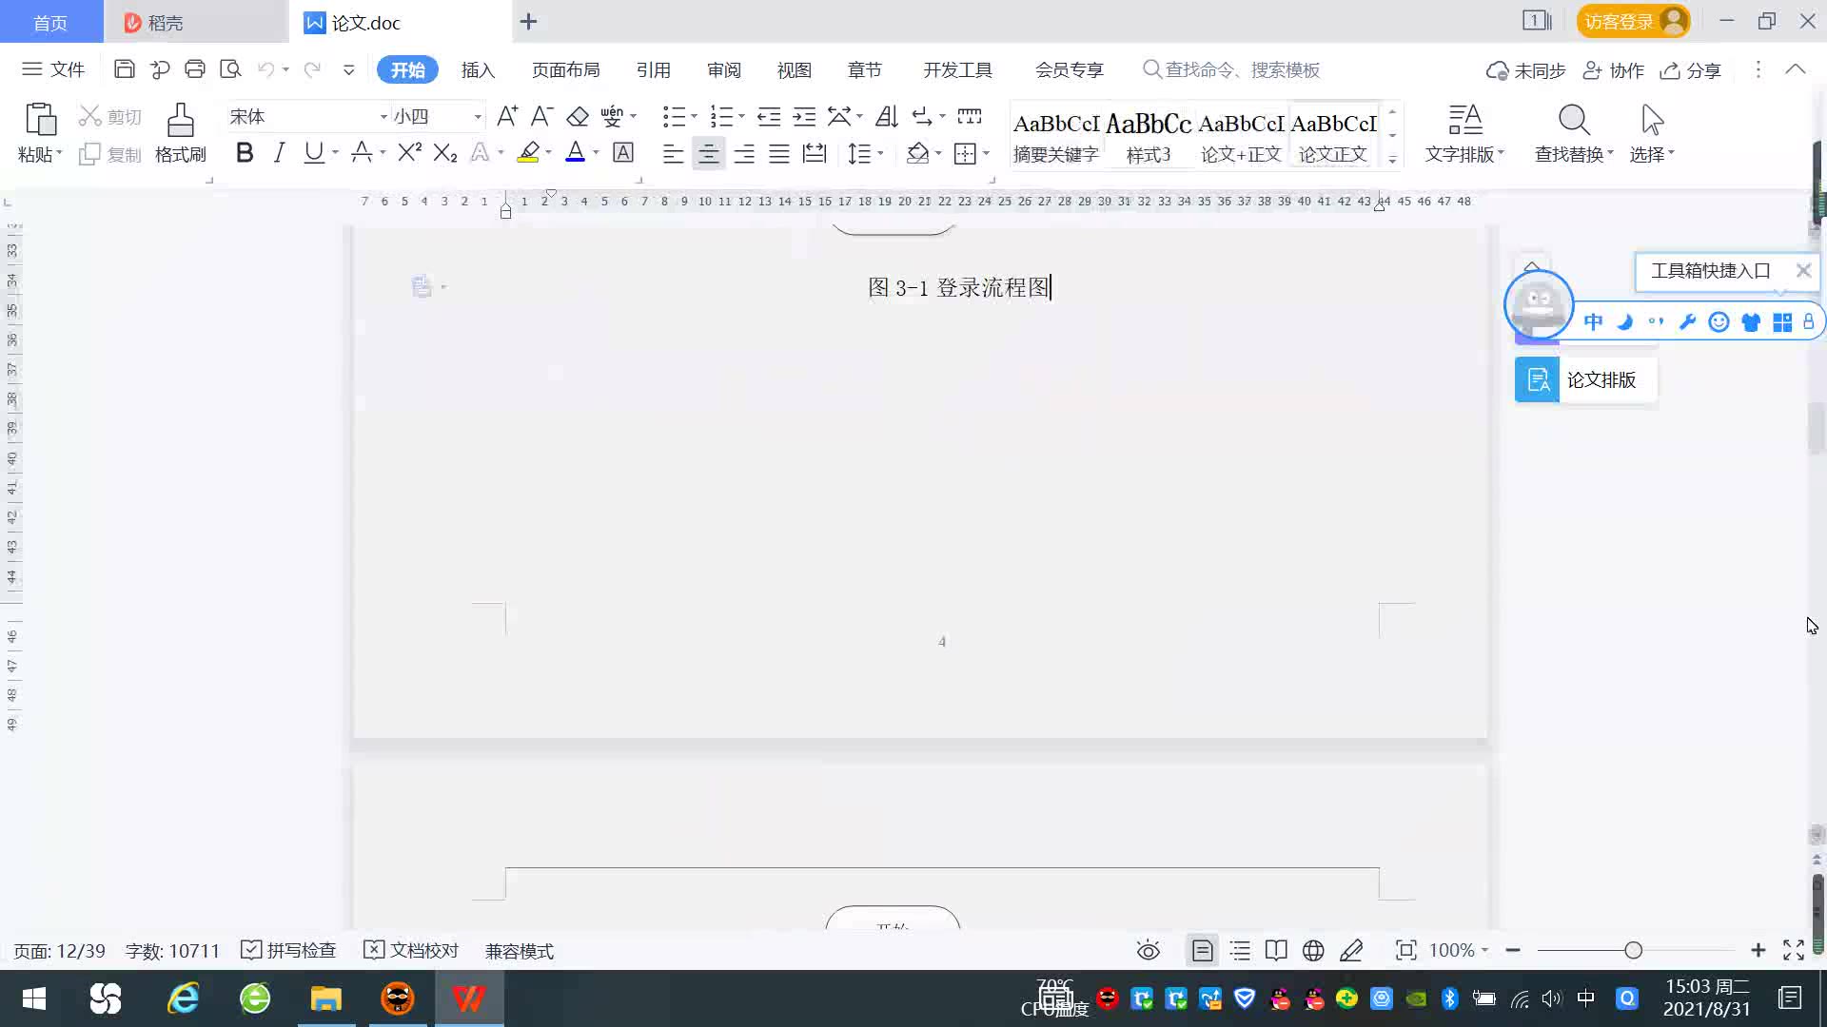Switch to reading layout book icon

(x=1276, y=950)
